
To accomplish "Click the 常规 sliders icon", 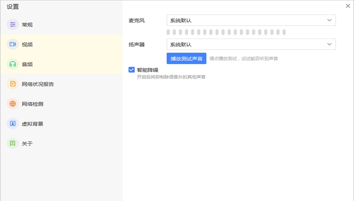I will 13,24.
